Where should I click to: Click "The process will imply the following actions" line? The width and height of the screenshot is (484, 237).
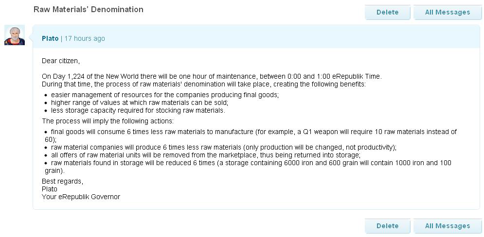[x=108, y=121]
